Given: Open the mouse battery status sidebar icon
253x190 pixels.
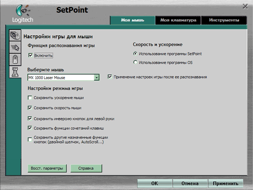Looking at the screenshot, I should (x=15, y=60).
